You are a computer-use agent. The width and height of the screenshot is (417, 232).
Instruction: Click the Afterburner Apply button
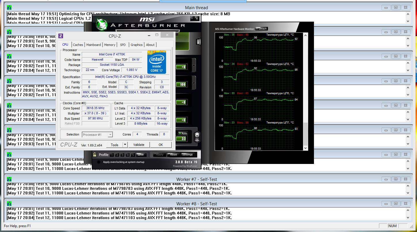[159, 154]
